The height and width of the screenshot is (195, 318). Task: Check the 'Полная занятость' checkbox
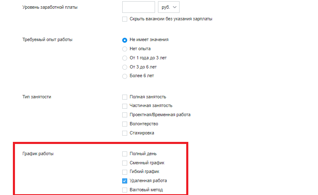pos(125,97)
